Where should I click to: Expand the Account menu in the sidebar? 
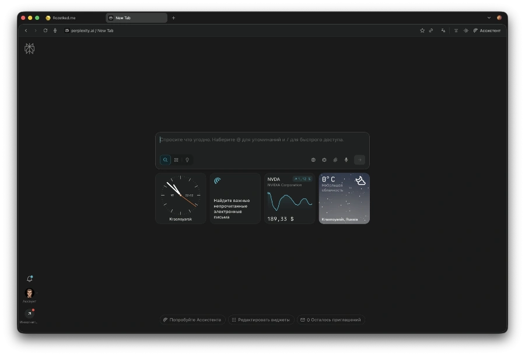click(x=30, y=294)
